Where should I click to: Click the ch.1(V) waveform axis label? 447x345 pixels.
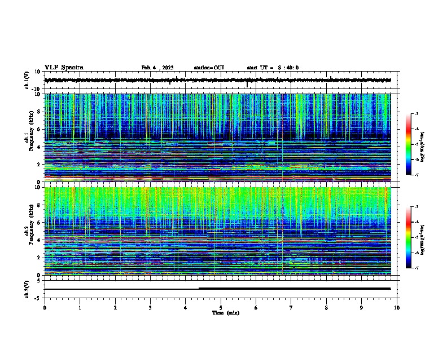(x=27, y=80)
